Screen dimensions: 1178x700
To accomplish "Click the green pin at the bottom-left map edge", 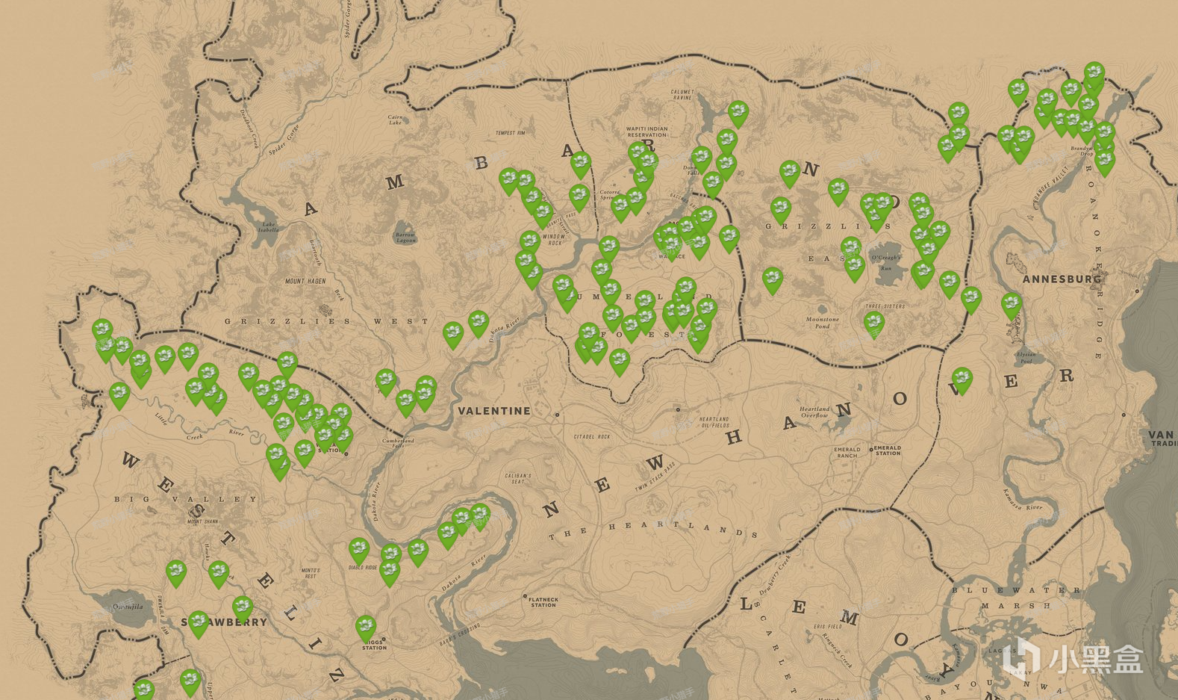I will [x=144, y=689].
